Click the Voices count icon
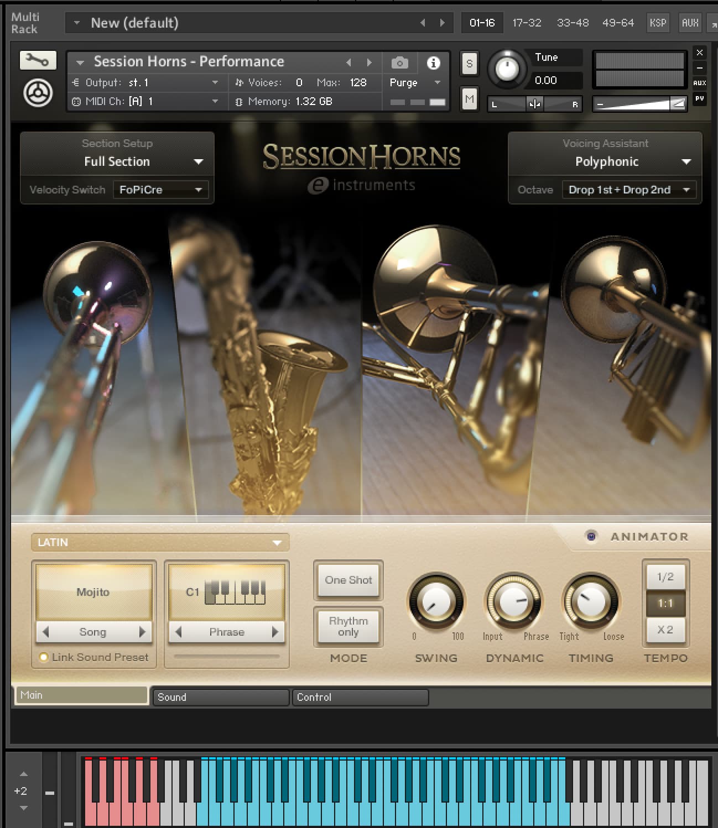This screenshot has width=718, height=828. click(239, 83)
